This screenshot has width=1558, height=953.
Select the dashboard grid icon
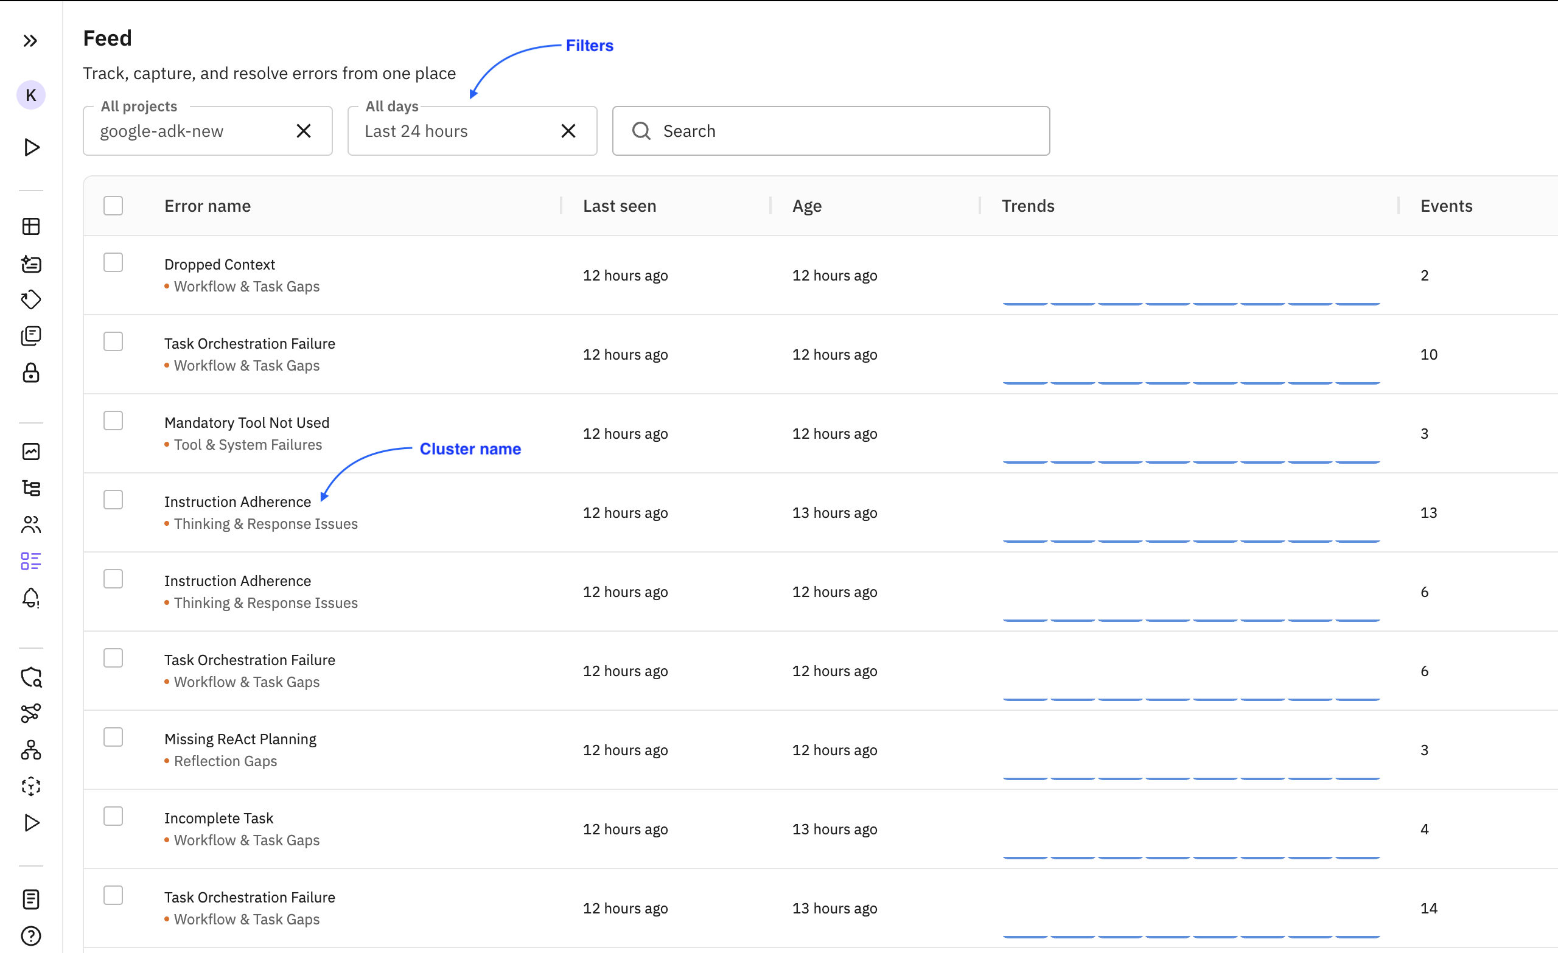[x=31, y=226]
